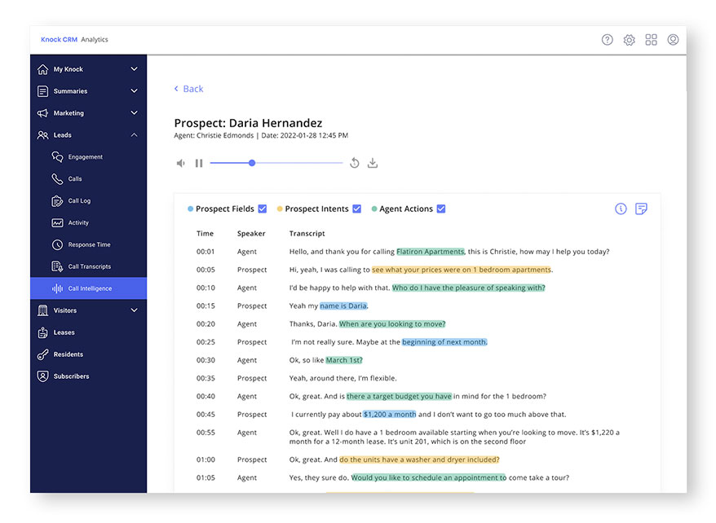Click the My Knock home icon
This screenshot has height=523, width=716.
(42, 69)
